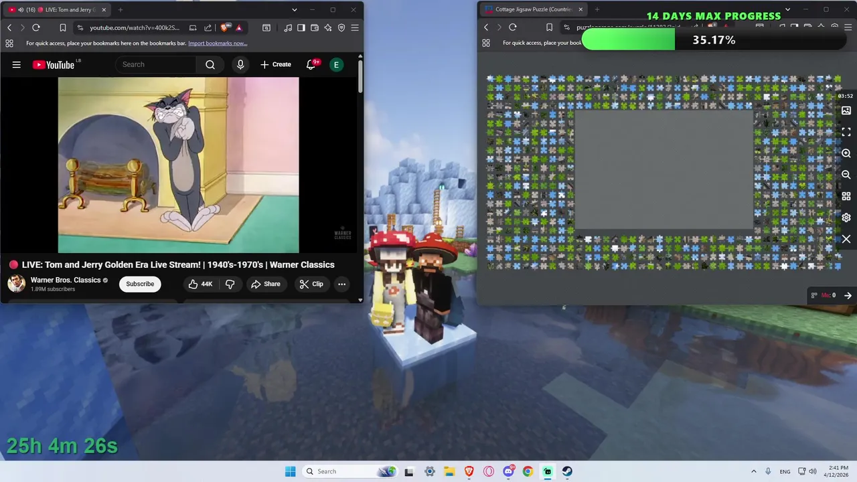Go back in the puzzle browser window

(487, 27)
